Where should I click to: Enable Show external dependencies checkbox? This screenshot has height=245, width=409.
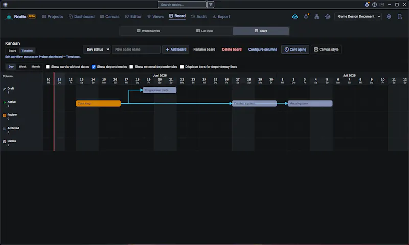pyautogui.click(x=131, y=67)
